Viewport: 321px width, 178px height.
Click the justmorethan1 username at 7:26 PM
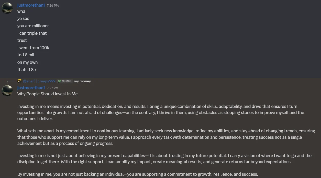click(31, 5)
